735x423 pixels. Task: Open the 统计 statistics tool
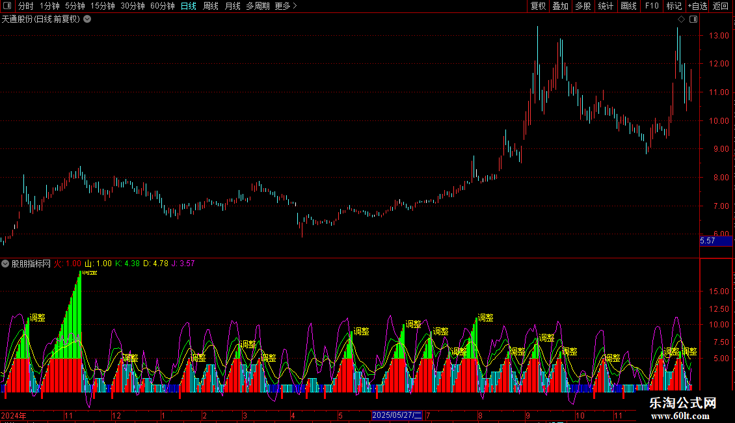606,6
